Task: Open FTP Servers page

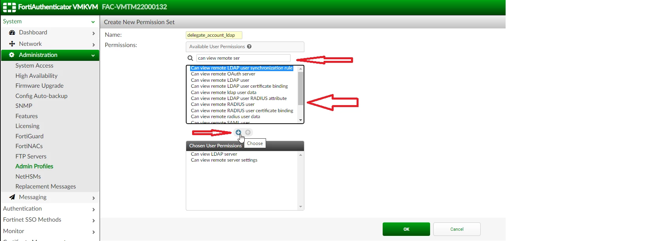Action: (x=31, y=156)
